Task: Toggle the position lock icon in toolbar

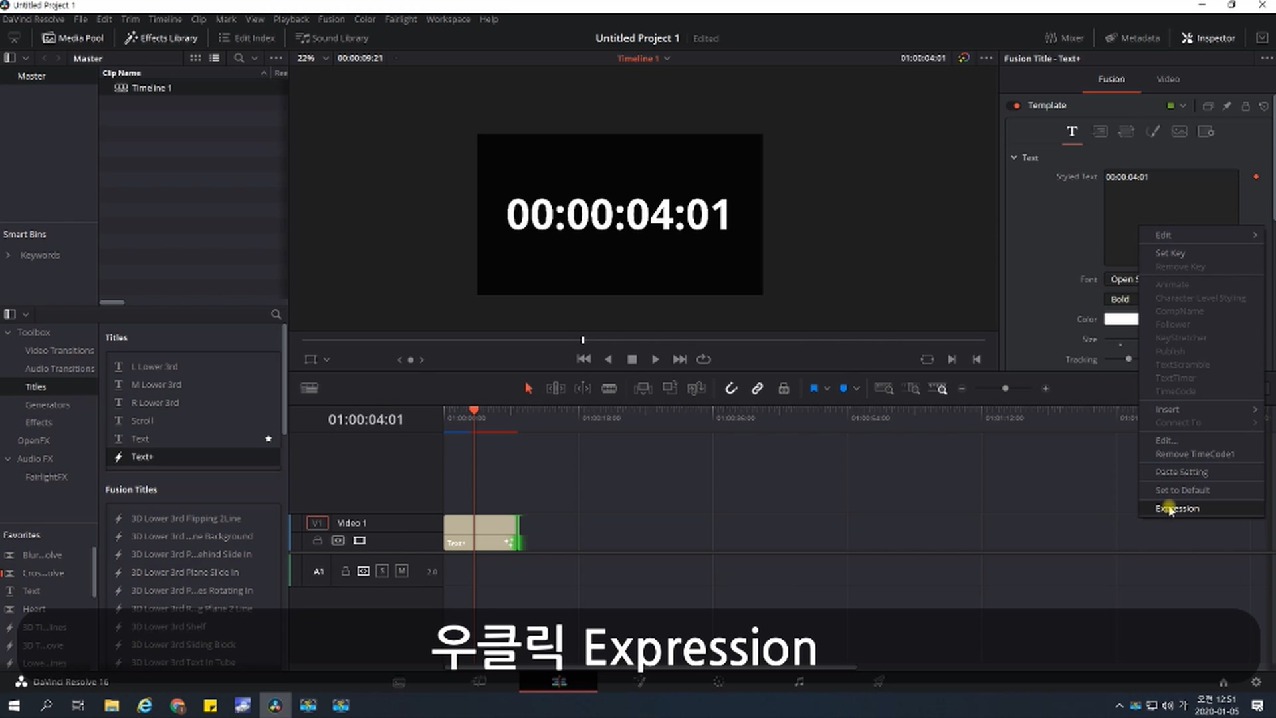Action: click(x=784, y=388)
